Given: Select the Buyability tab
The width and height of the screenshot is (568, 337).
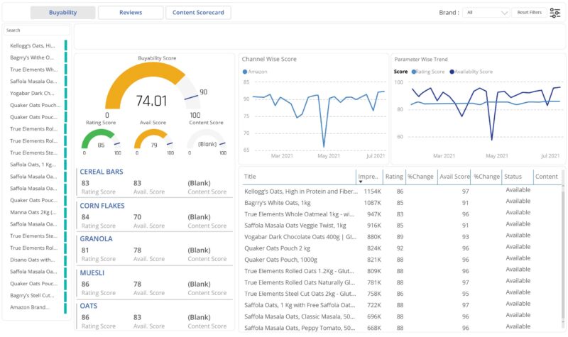Looking at the screenshot, I should [63, 13].
